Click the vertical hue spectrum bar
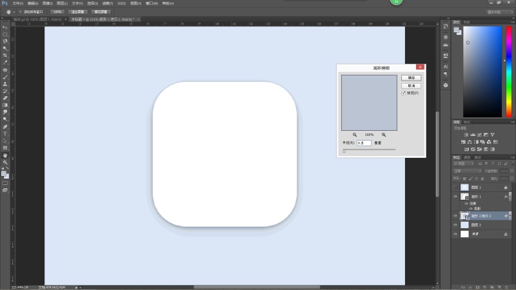Image resolution: width=516 pixels, height=290 pixels. click(509, 72)
